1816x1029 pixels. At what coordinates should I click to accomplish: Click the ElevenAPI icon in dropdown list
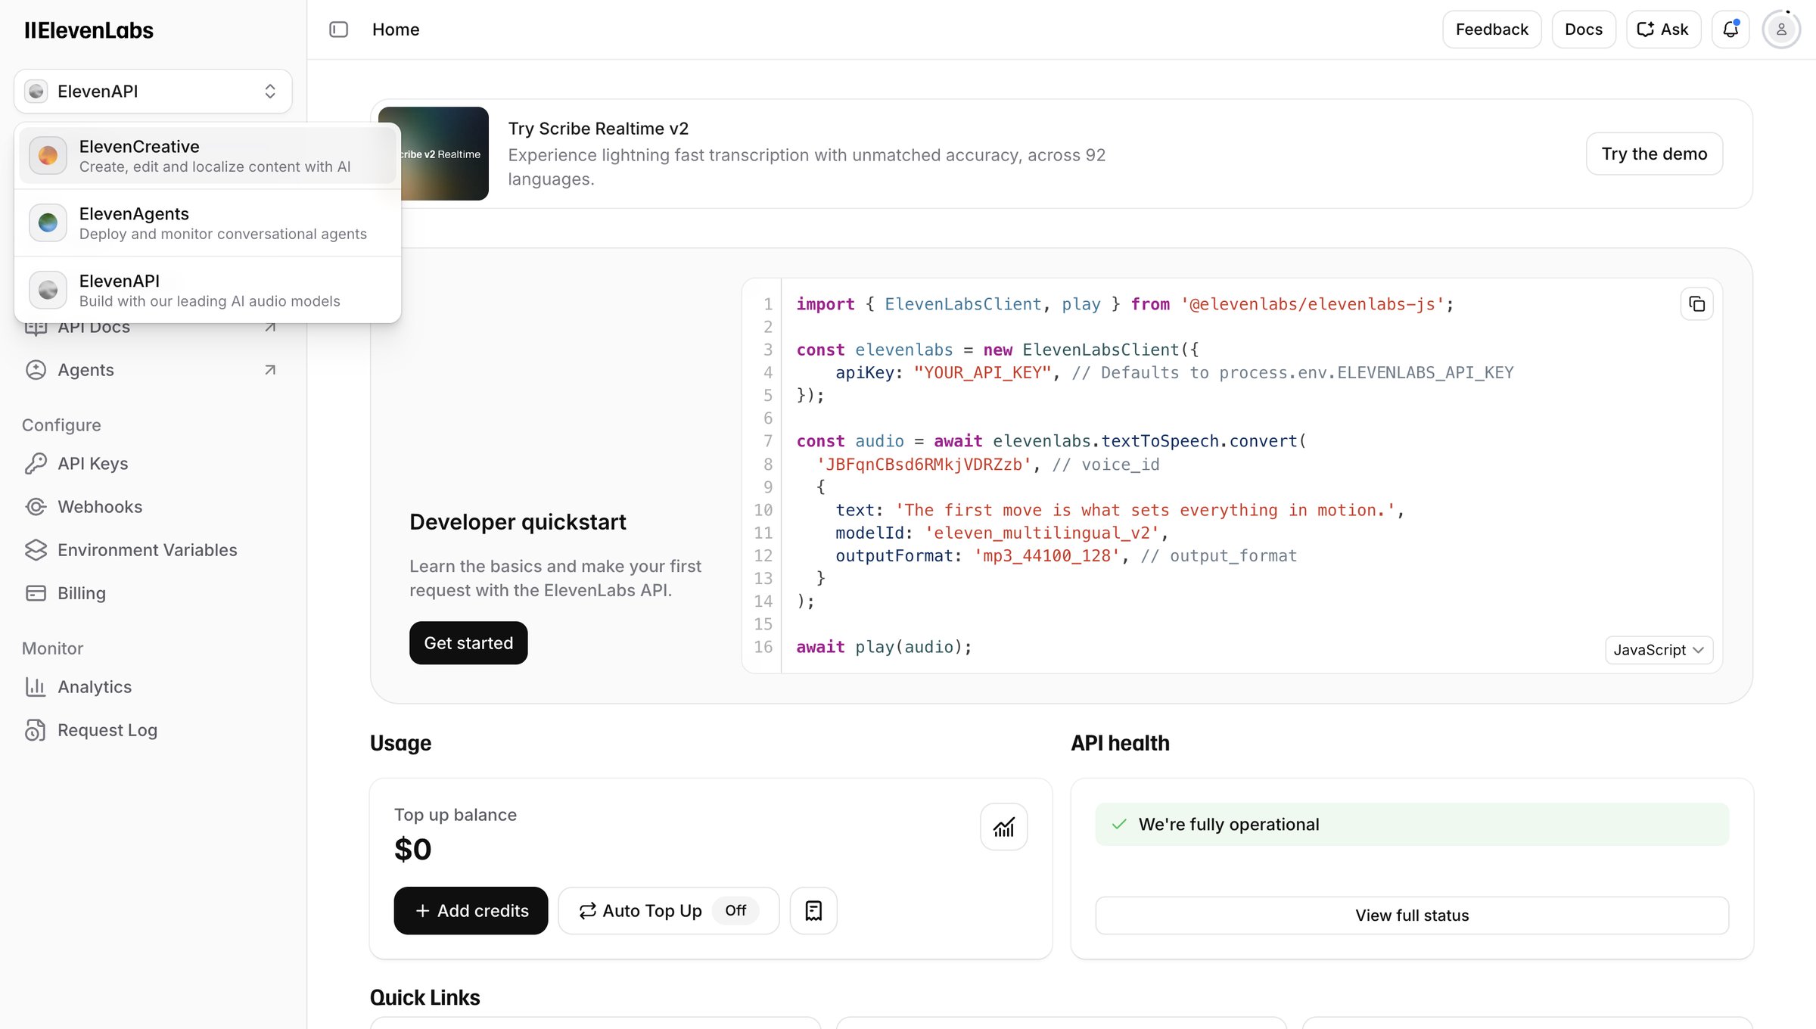(x=48, y=290)
